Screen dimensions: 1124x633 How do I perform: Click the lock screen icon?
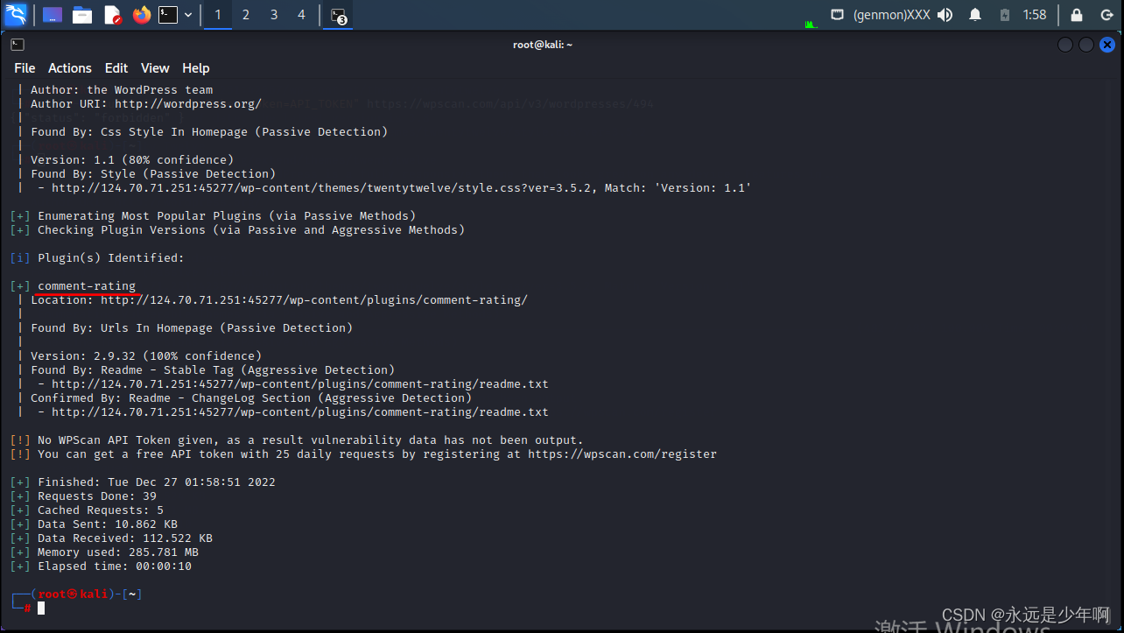pyautogui.click(x=1077, y=15)
